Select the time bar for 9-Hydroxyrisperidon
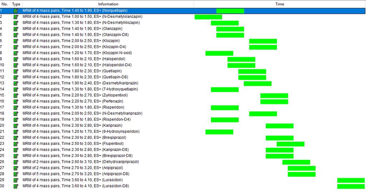The height and width of the screenshot is (192, 366). (x=219, y=132)
